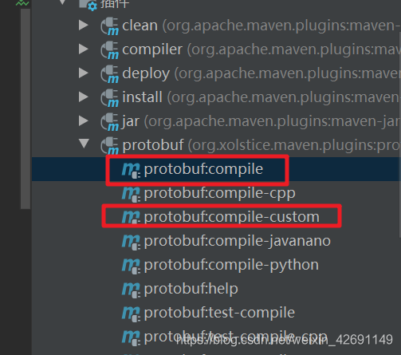This screenshot has width=401, height=355.
Task: Click the protobuf:compile-custom goal icon
Action: click(131, 218)
